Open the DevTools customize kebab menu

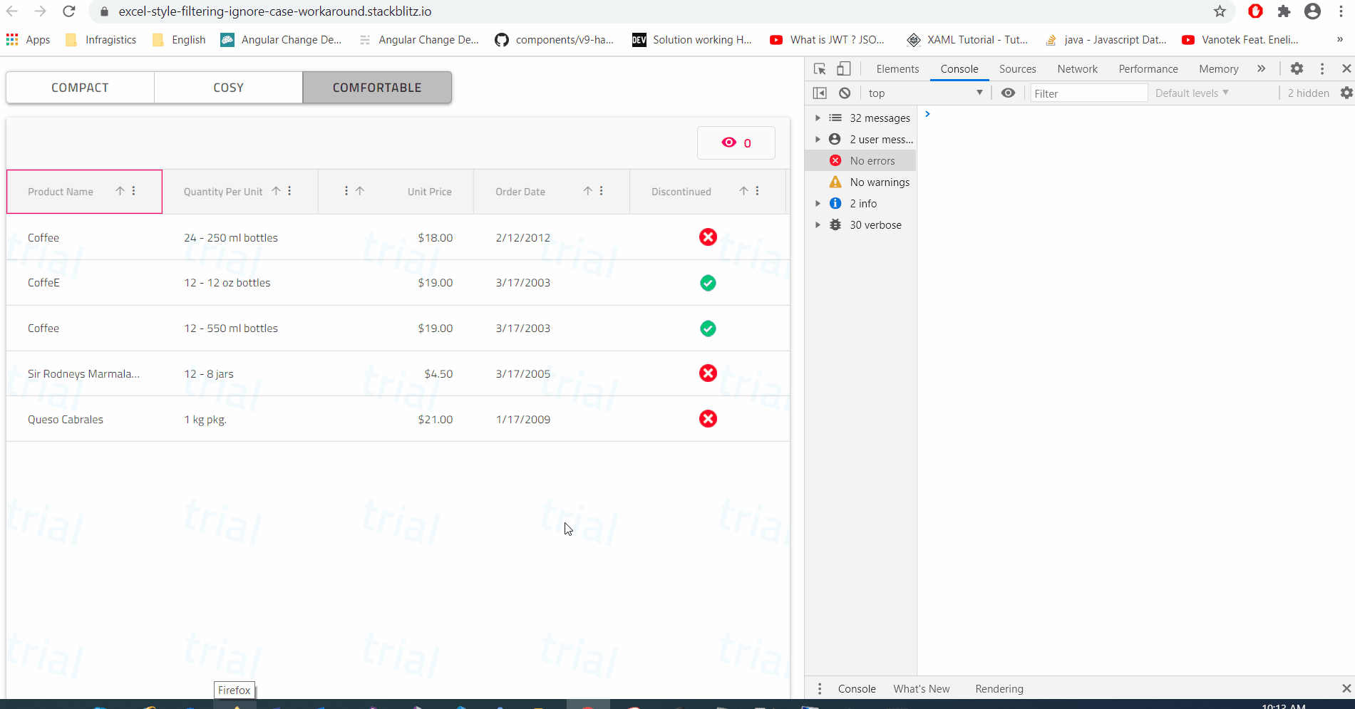tap(1322, 69)
